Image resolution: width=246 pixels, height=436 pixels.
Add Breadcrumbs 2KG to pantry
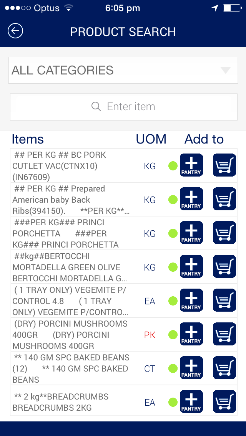pyautogui.click(x=191, y=402)
